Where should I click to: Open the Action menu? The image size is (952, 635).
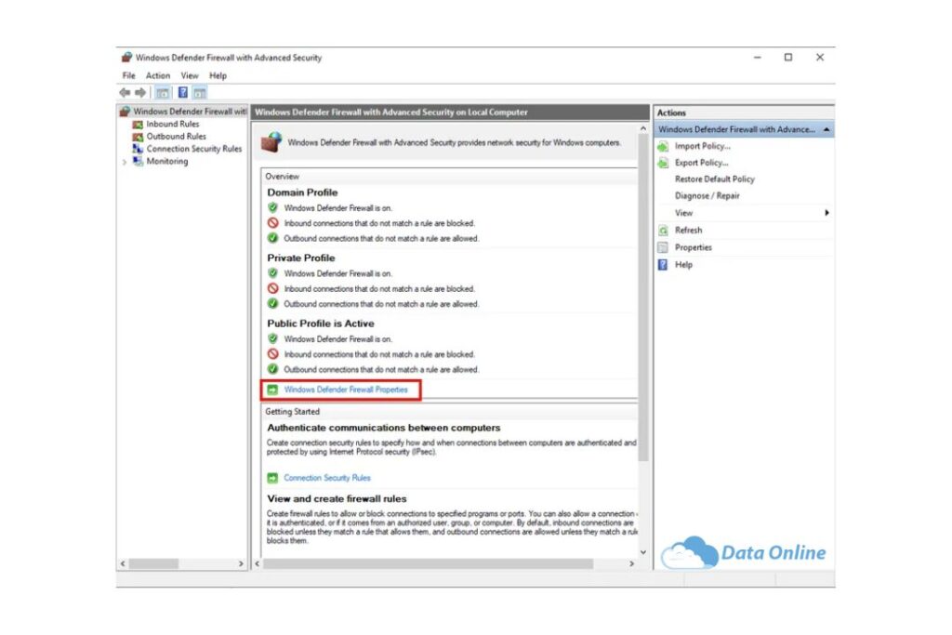(158, 76)
